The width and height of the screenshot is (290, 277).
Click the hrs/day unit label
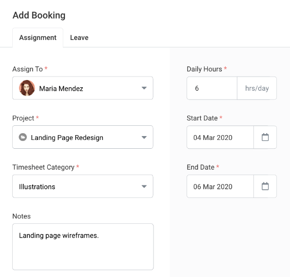257,88
